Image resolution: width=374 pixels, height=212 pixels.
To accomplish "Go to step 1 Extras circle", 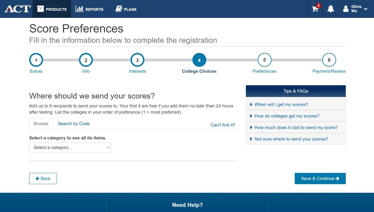I will 36,60.
